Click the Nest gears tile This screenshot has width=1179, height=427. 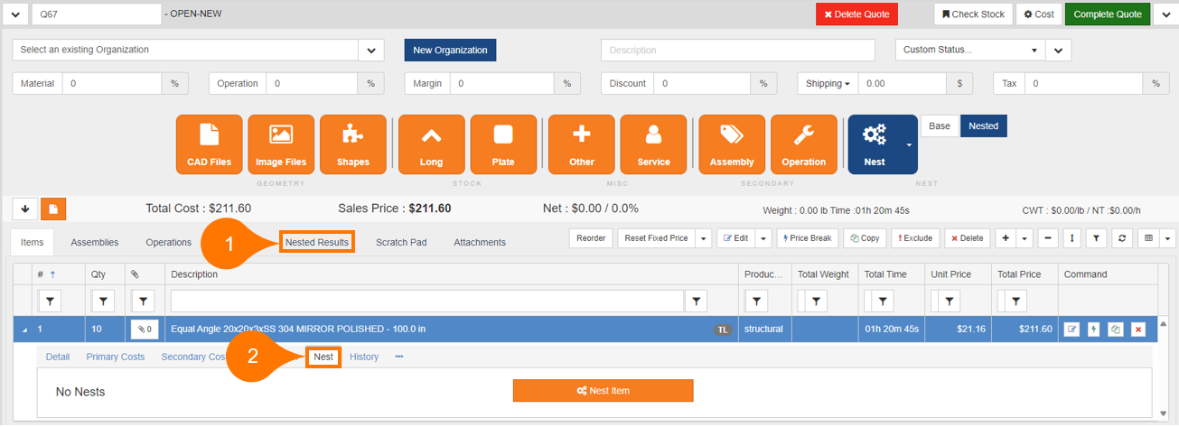pyautogui.click(x=874, y=144)
